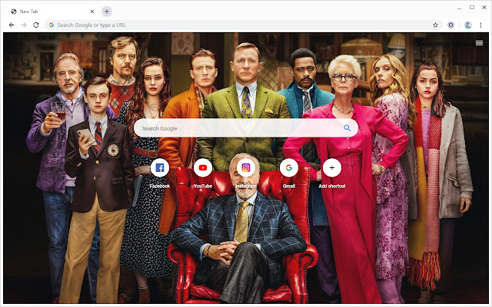Open the YouTube shortcut icon

pos(203,167)
